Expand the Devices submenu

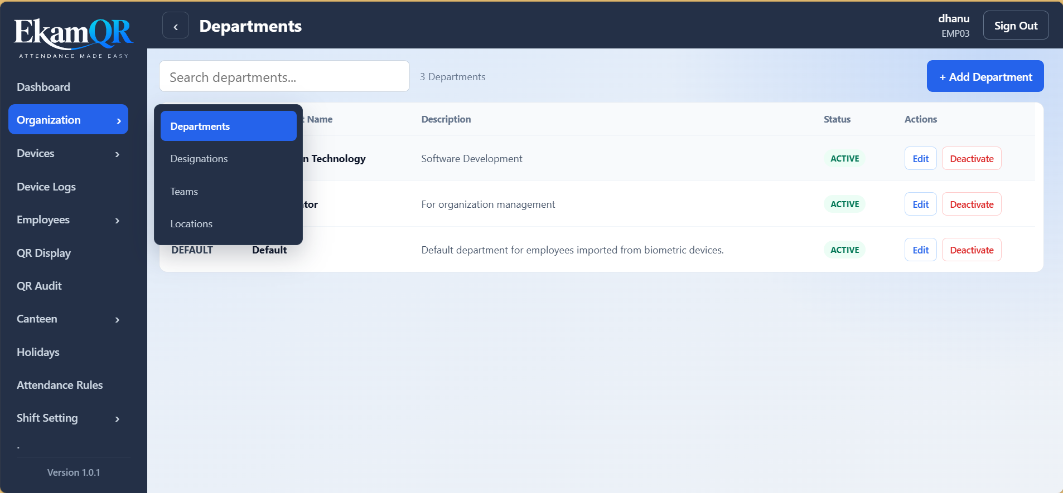(x=117, y=154)
